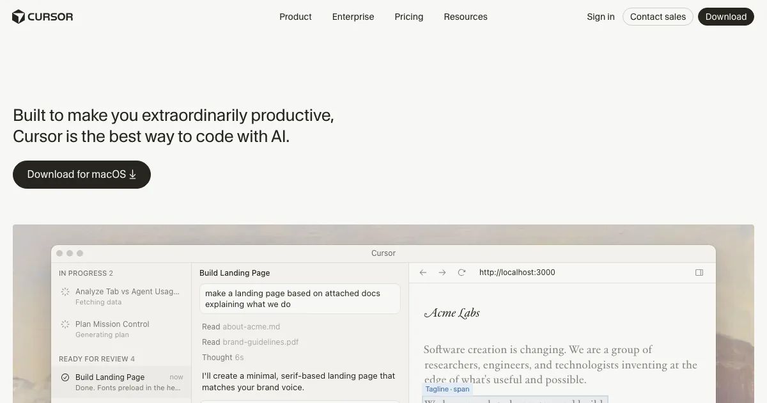Open the Enterprise menu
The image size is (767, 403).
click(x=353, y=17)
